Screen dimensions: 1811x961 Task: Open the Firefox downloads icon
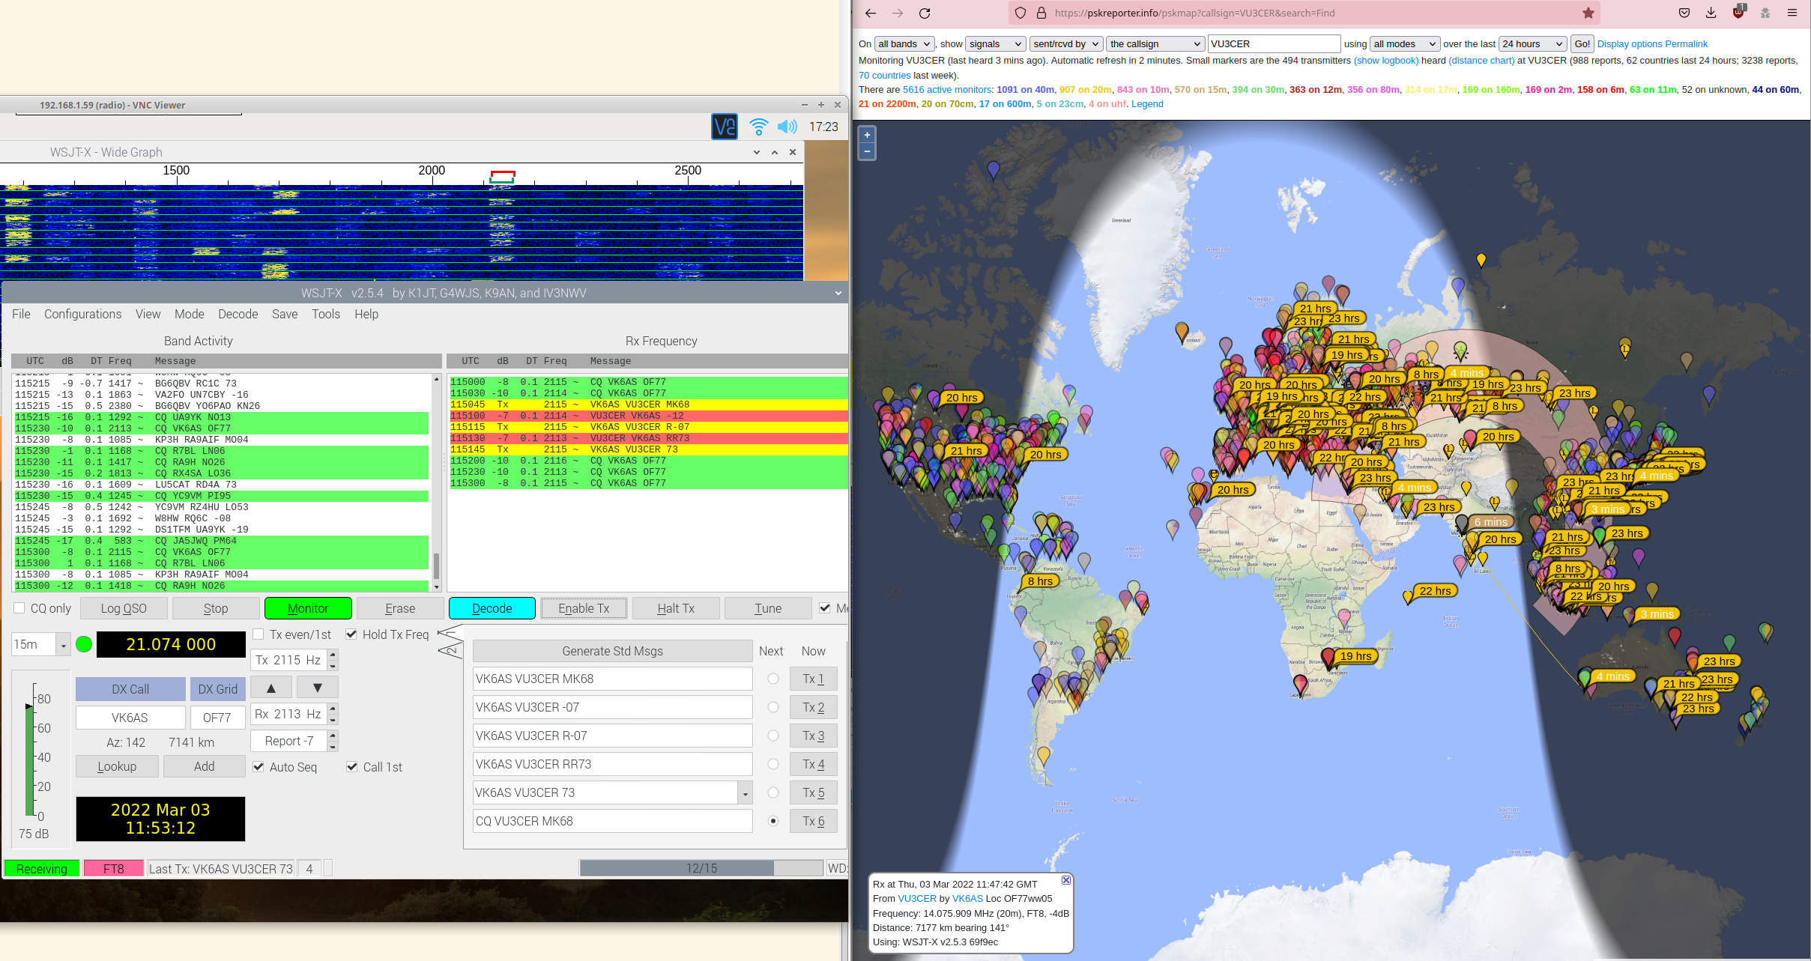click(1711, 13)
